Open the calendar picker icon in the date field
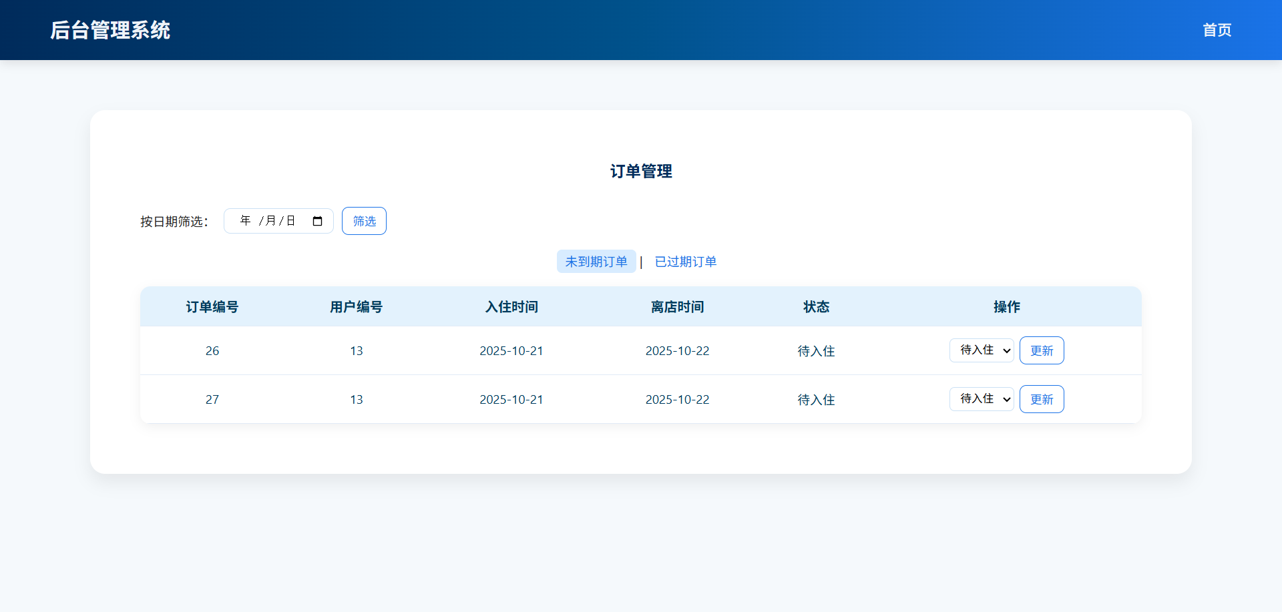1282x612 pixels. tap(317, 220)
